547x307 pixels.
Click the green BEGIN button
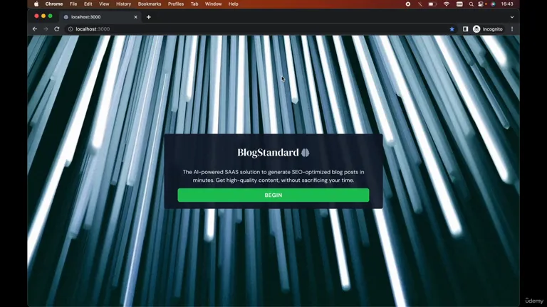tap(273, 195)
